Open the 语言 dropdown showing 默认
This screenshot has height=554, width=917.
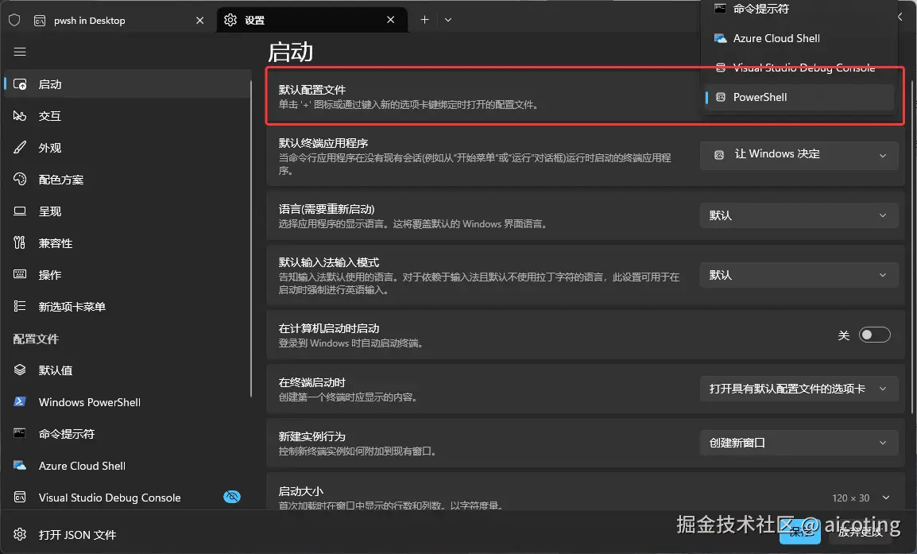[x=799, y=215]
